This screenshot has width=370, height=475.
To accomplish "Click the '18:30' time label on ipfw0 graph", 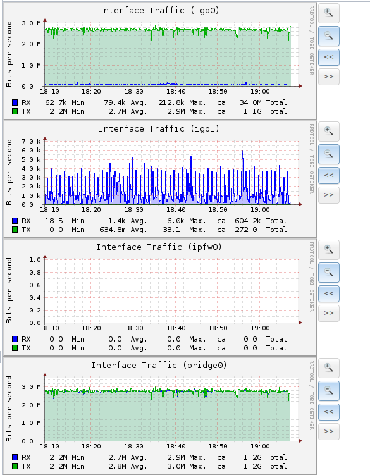I will coord(133,328).
